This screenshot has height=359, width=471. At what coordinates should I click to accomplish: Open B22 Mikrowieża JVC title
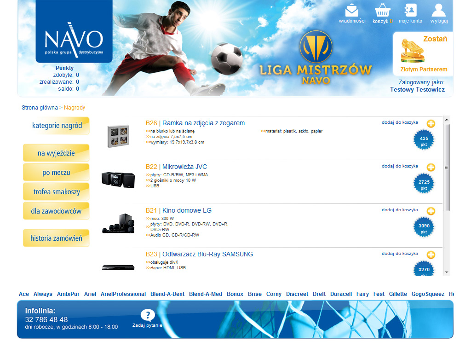pos(176,167)
